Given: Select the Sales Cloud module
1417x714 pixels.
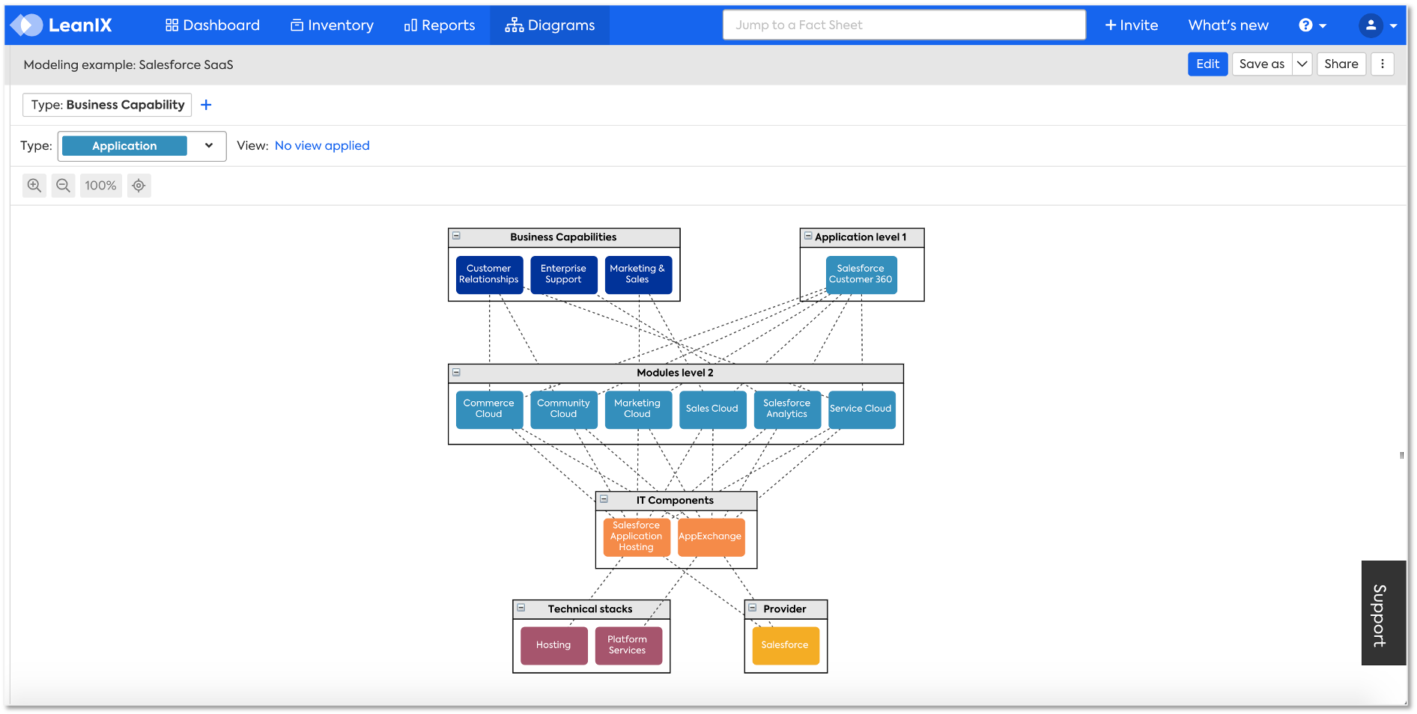Looking at the screenshot, I should click(712, 409).
